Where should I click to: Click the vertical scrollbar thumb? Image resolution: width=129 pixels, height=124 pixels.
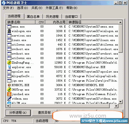point(120,38)
